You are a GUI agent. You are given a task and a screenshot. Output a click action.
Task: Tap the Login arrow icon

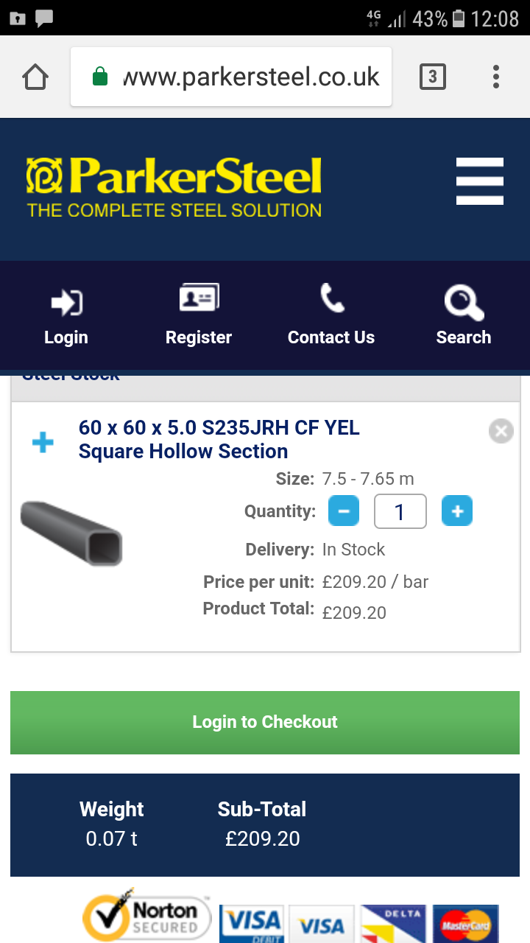[66, 302]
